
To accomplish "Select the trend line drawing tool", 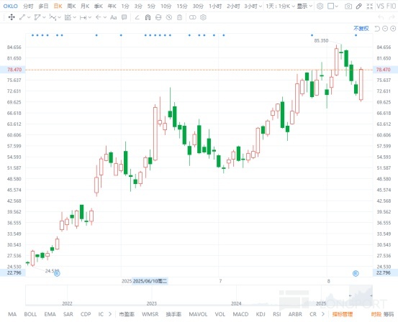I will pos(22,17).
